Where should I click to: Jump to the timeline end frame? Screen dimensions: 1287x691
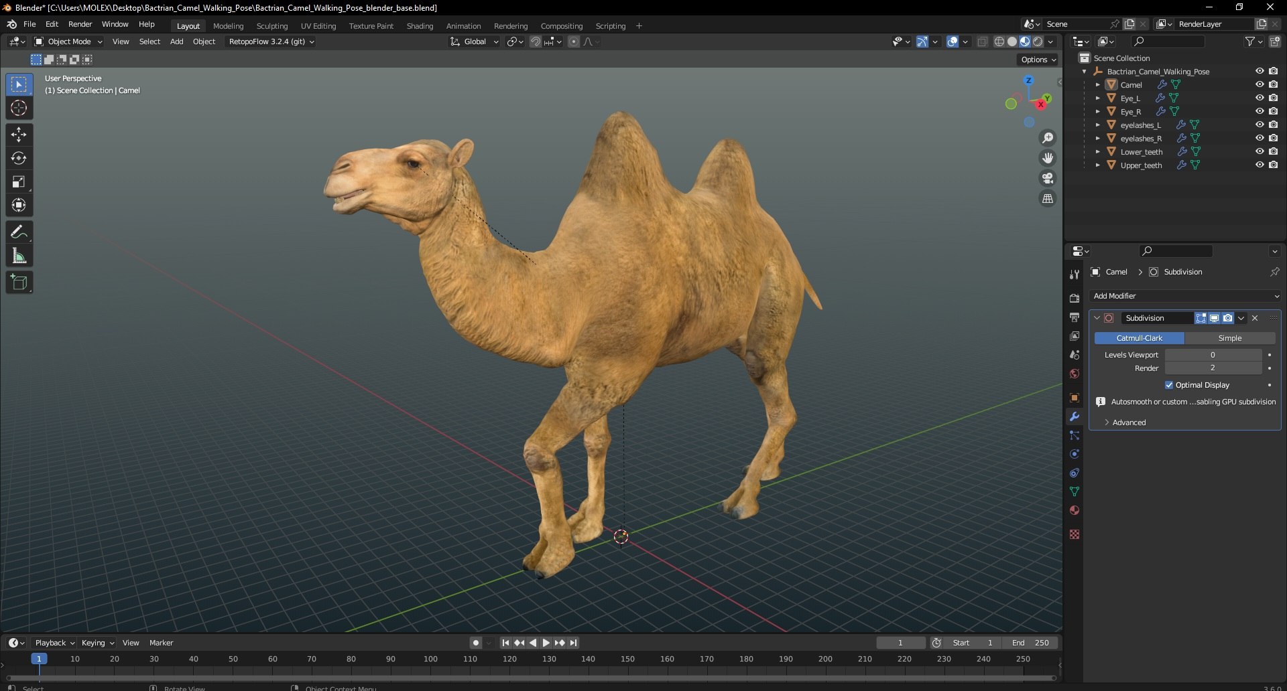click(573, 643)
